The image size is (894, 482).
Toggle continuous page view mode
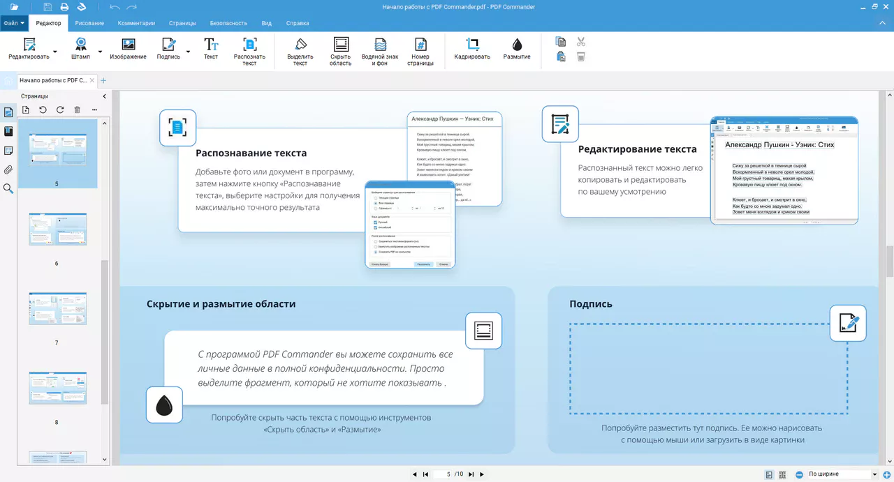click(x=782, y=474)
